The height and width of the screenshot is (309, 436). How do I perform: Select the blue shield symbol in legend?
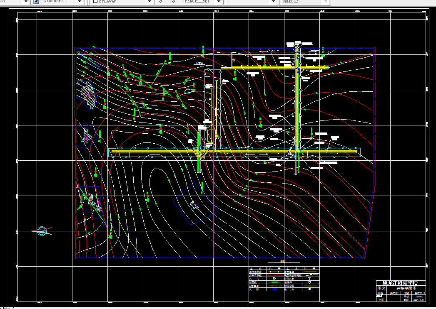tap(309, 282)
